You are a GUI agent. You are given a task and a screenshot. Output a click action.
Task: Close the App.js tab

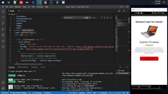point(19,11)
